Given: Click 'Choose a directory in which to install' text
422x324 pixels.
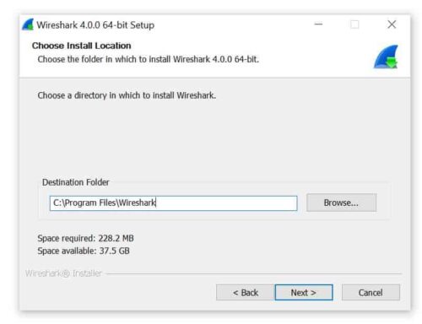Looking at the screenshot, I should pos(127,95).
